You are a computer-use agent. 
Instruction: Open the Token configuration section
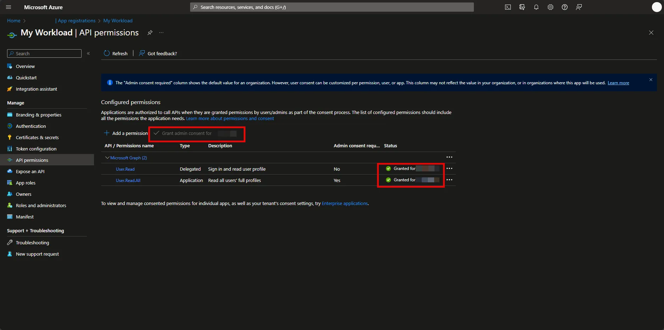pos(36,149)
